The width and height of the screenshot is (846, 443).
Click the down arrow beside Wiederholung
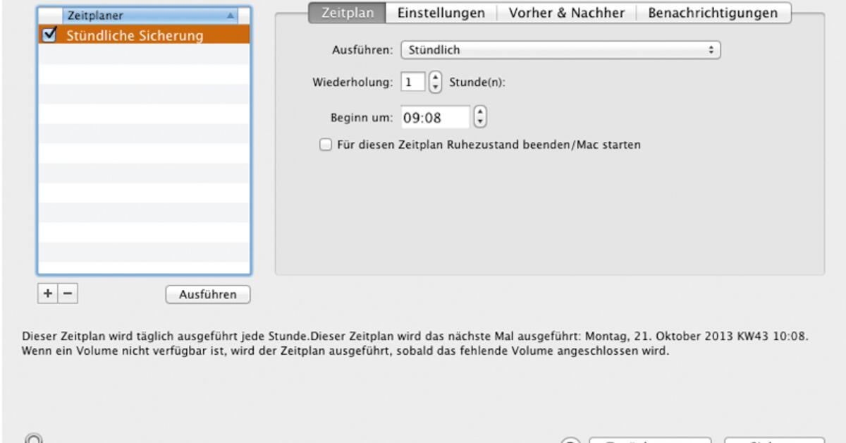point(436,85)
